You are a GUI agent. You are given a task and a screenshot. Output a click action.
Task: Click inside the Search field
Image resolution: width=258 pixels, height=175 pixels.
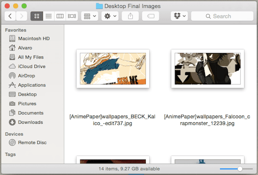[x=222, y=16]
